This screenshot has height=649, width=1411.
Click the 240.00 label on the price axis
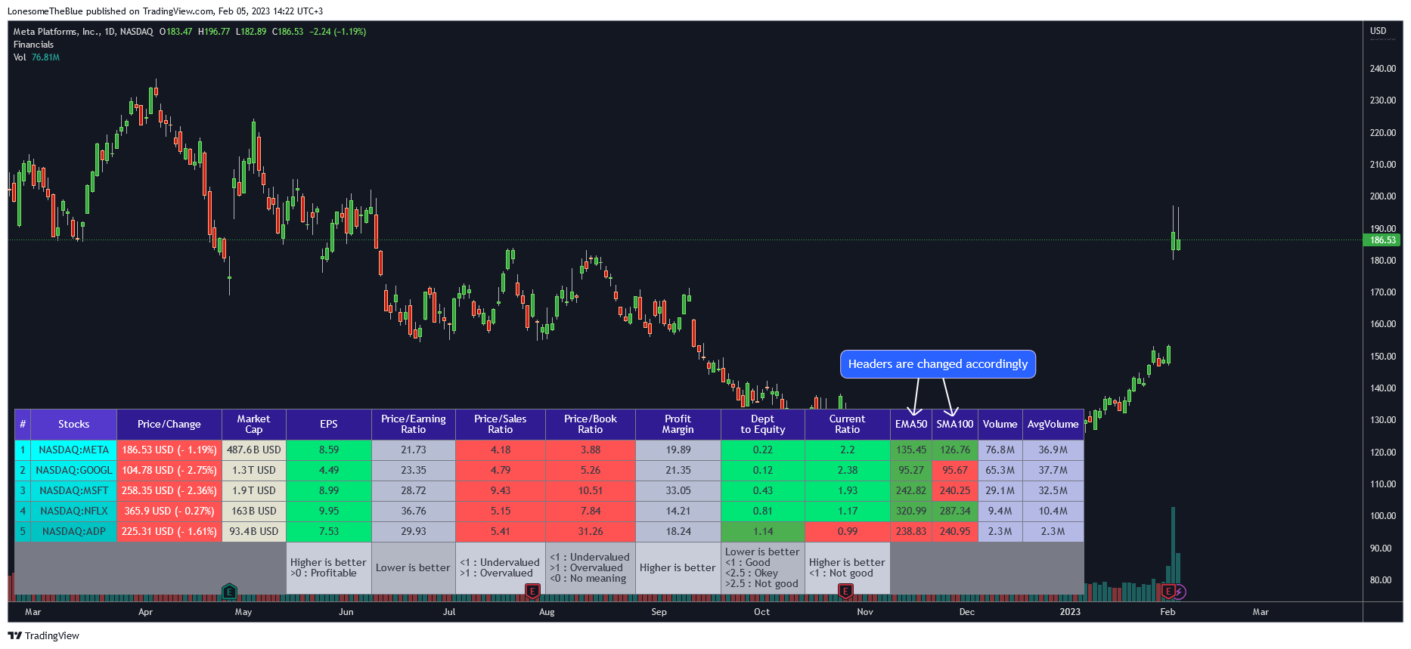point(1383,69)
